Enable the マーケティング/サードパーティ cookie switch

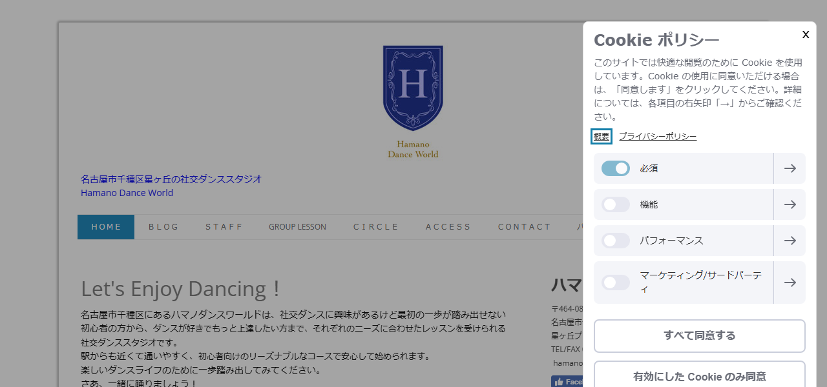click(x=616, y=283)
